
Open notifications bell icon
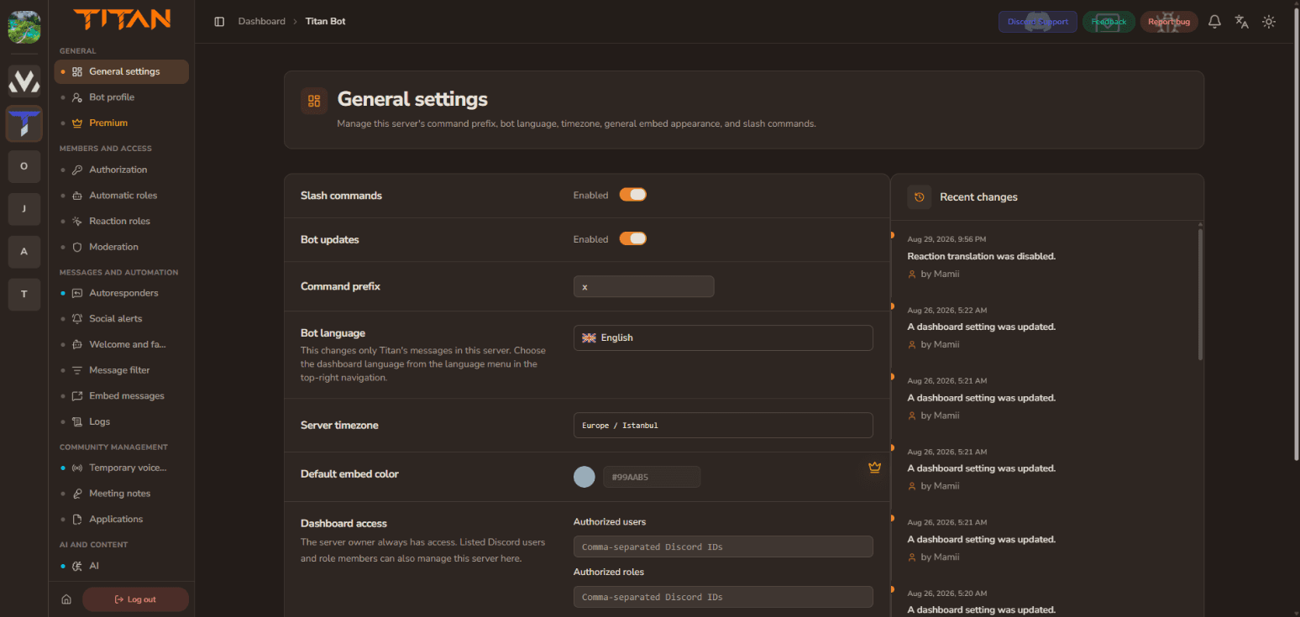point(1214,22)
